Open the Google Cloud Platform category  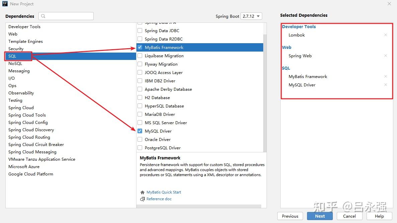71,173
